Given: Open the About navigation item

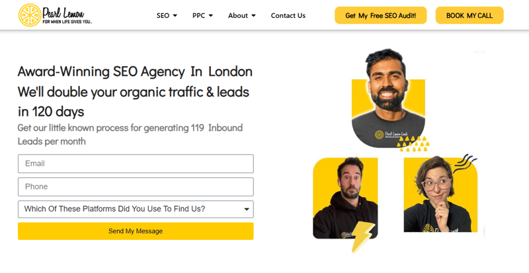Looking at the screenshot, I should click(238, 15).
